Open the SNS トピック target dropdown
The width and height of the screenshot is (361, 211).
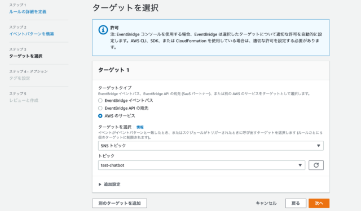click(x=210, y=146)
